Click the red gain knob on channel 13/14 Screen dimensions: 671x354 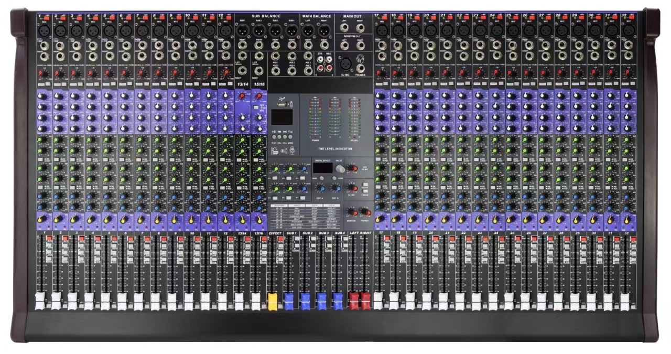pyautogui.click(x=242, y=95)
